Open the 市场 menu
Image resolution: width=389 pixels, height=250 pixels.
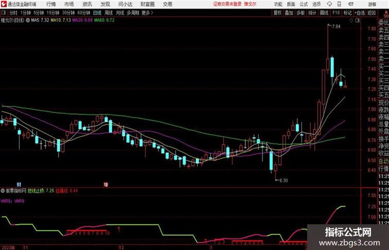[69, 4]
